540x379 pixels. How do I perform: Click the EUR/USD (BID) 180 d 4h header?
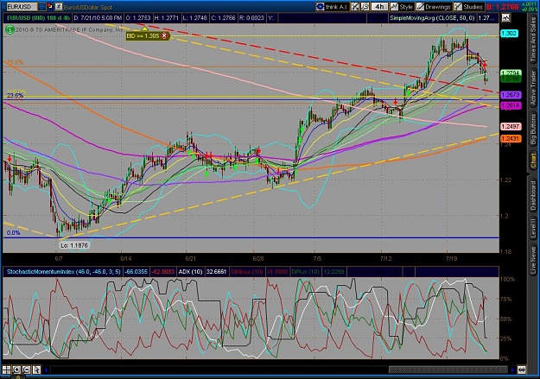(38, 18)
